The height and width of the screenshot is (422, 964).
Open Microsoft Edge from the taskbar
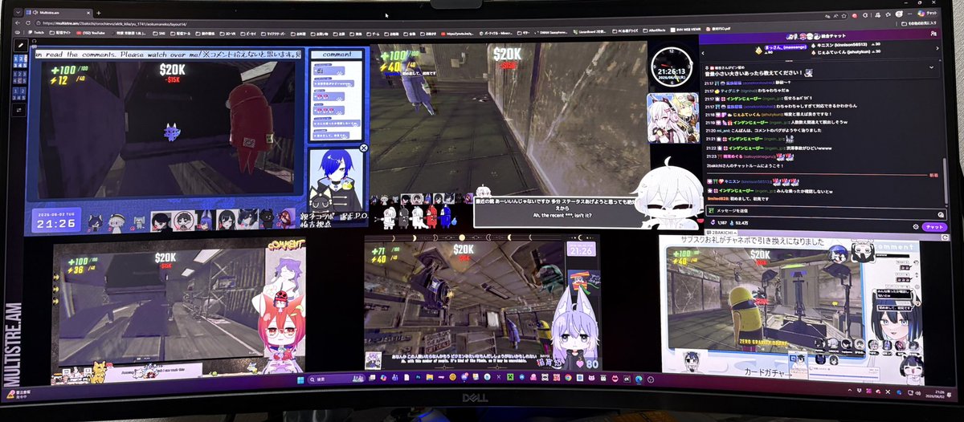pos(638,379)
